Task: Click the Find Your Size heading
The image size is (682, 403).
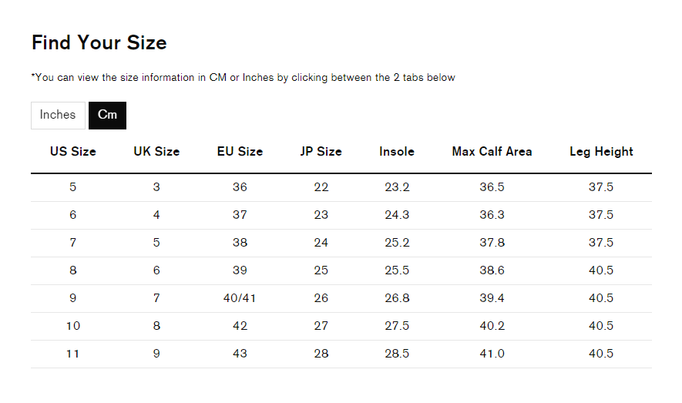Action: click(x=99, y=42)
